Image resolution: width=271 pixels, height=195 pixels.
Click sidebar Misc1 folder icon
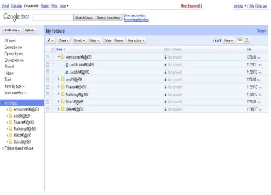pos(11,135)
